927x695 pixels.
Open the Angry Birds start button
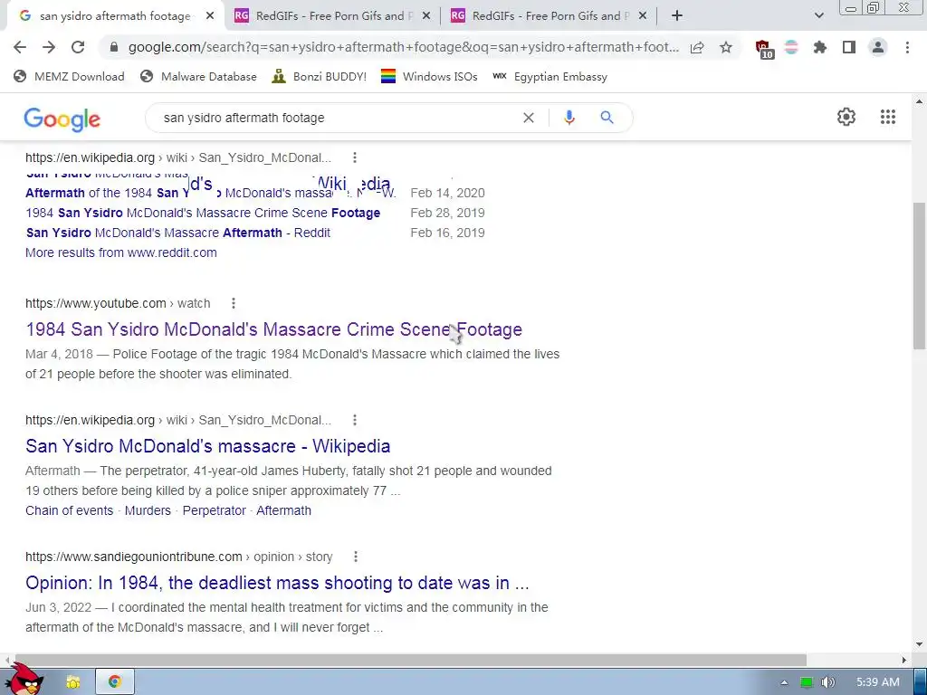pyautogui.click(x=24, y=680)
